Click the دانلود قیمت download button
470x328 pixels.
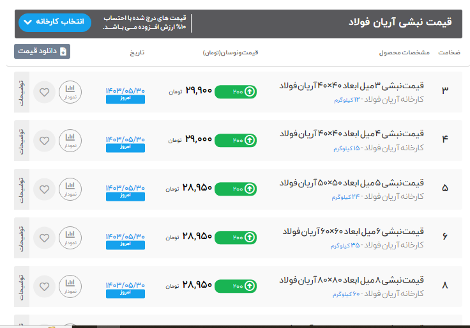coord(42,52)
